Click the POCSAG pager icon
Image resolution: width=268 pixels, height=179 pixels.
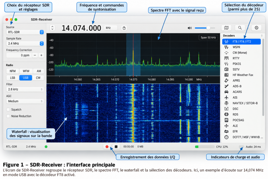(226, 120)
